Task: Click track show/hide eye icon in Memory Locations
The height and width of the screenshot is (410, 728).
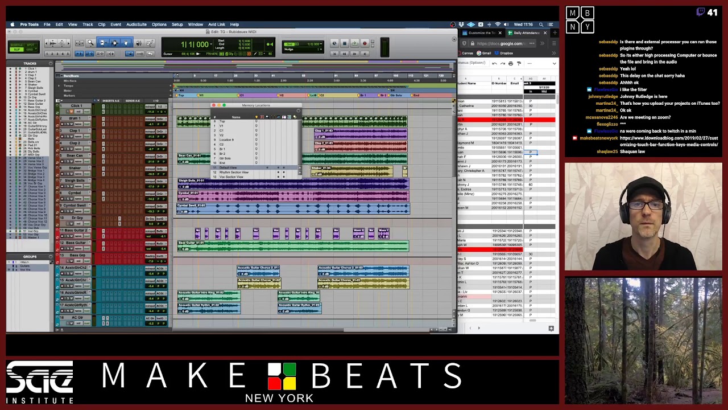Action: [x=278, y=117]
